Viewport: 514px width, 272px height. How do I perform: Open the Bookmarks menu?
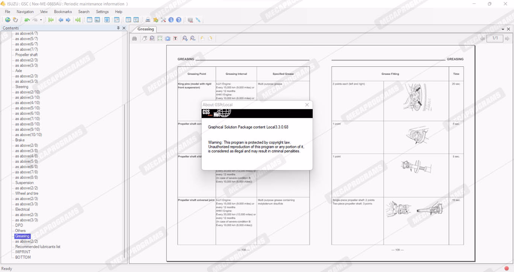coord(63,12)
